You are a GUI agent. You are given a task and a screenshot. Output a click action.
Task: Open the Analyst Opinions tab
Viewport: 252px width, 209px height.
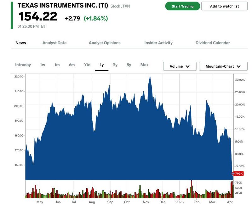[105, 43]
